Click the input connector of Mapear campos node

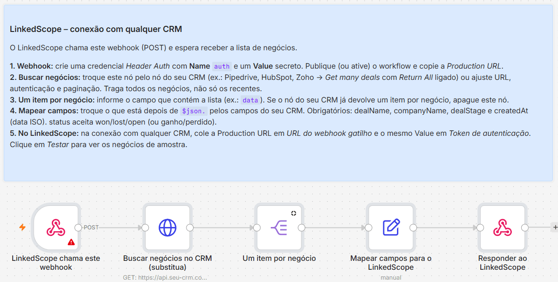tap(369, 227)
